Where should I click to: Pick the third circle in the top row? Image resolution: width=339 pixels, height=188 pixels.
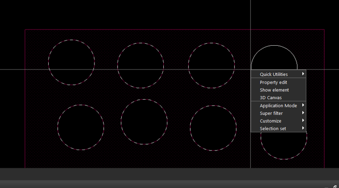tap(211, 65)
